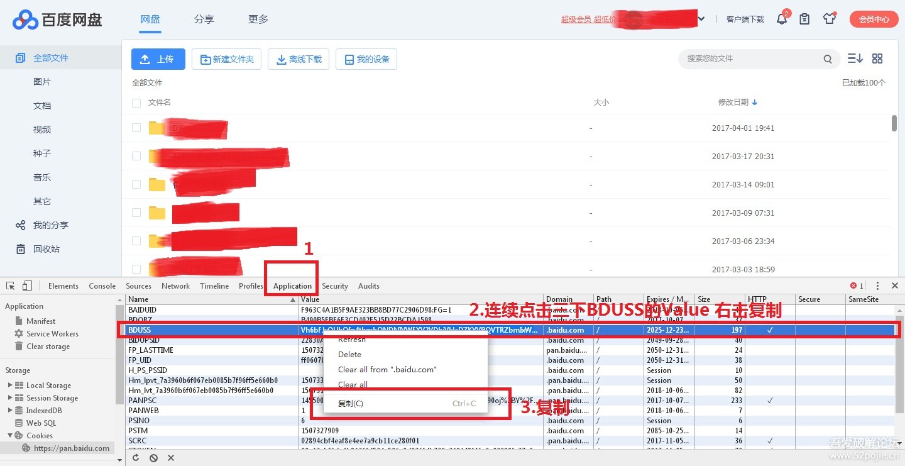Expand the IndexedDB tree node
This screenshot has height=466, width=905.
(10, 410)
